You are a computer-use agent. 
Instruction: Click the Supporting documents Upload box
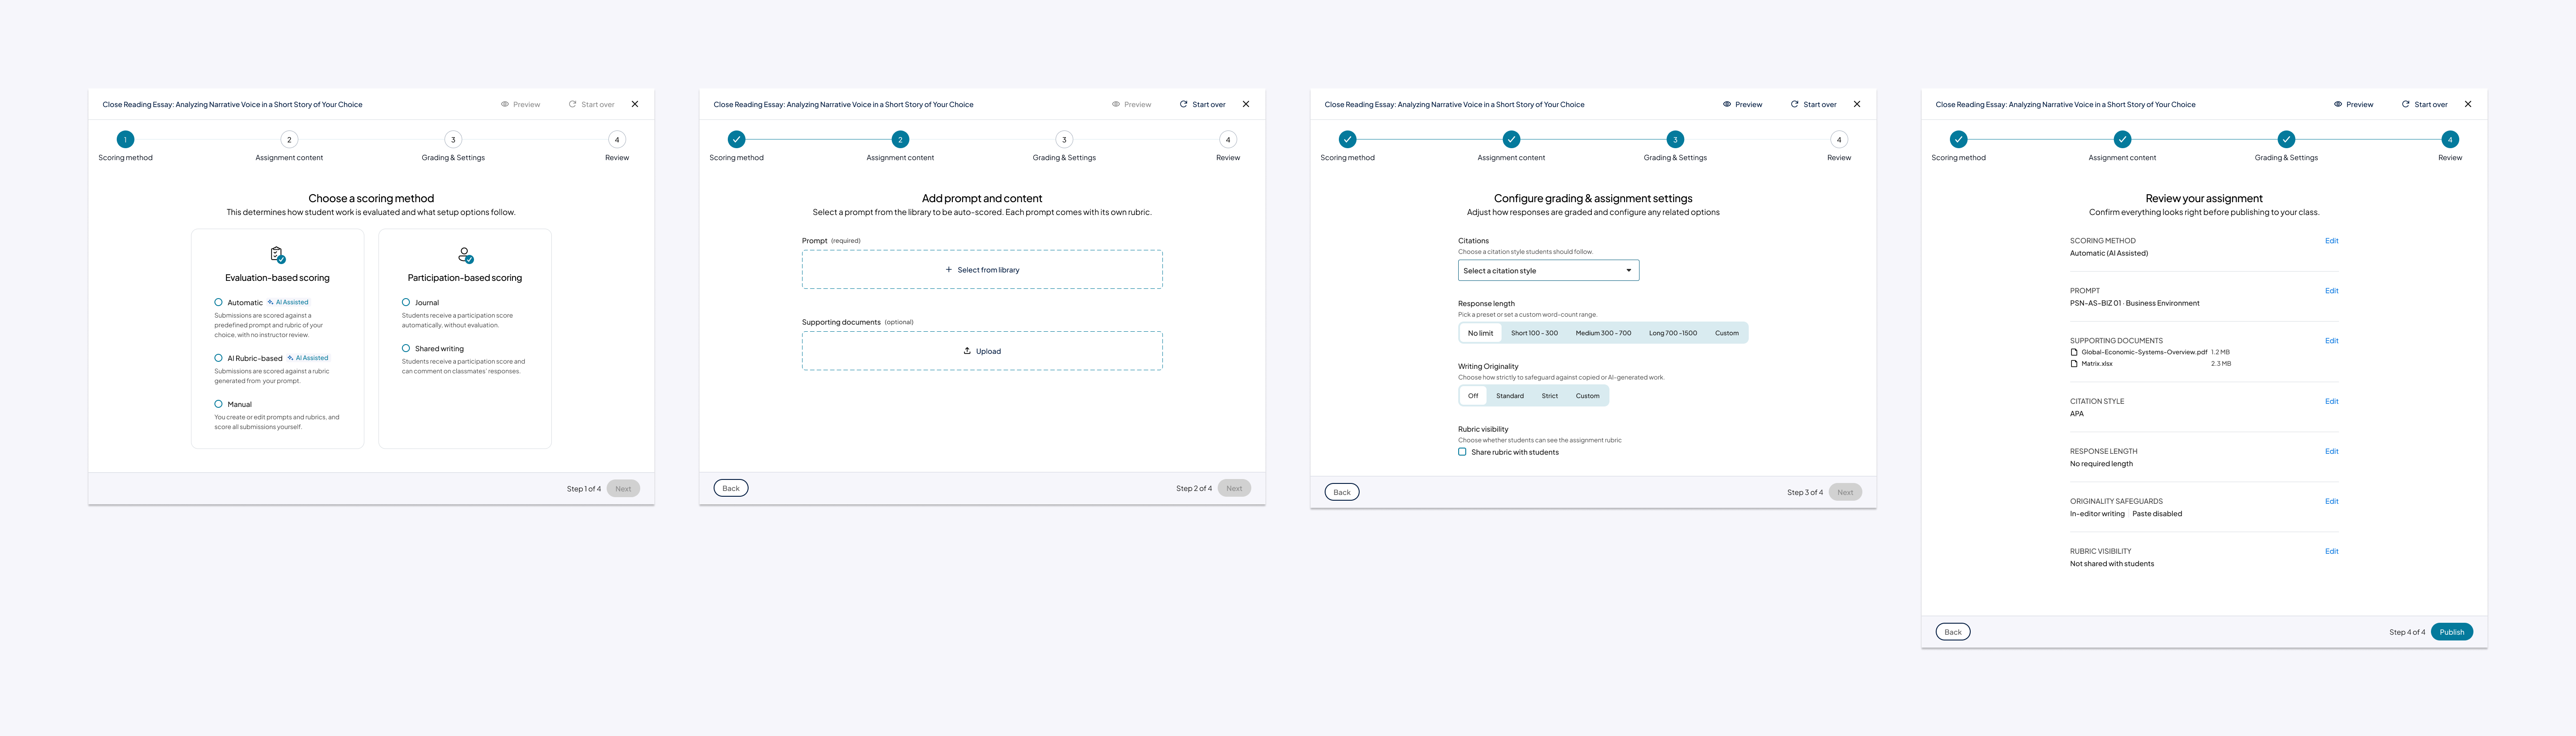coord(982,351)
